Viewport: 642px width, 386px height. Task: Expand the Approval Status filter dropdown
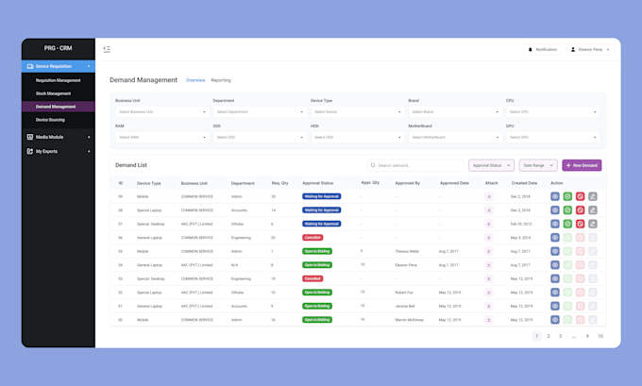point(491,165)
